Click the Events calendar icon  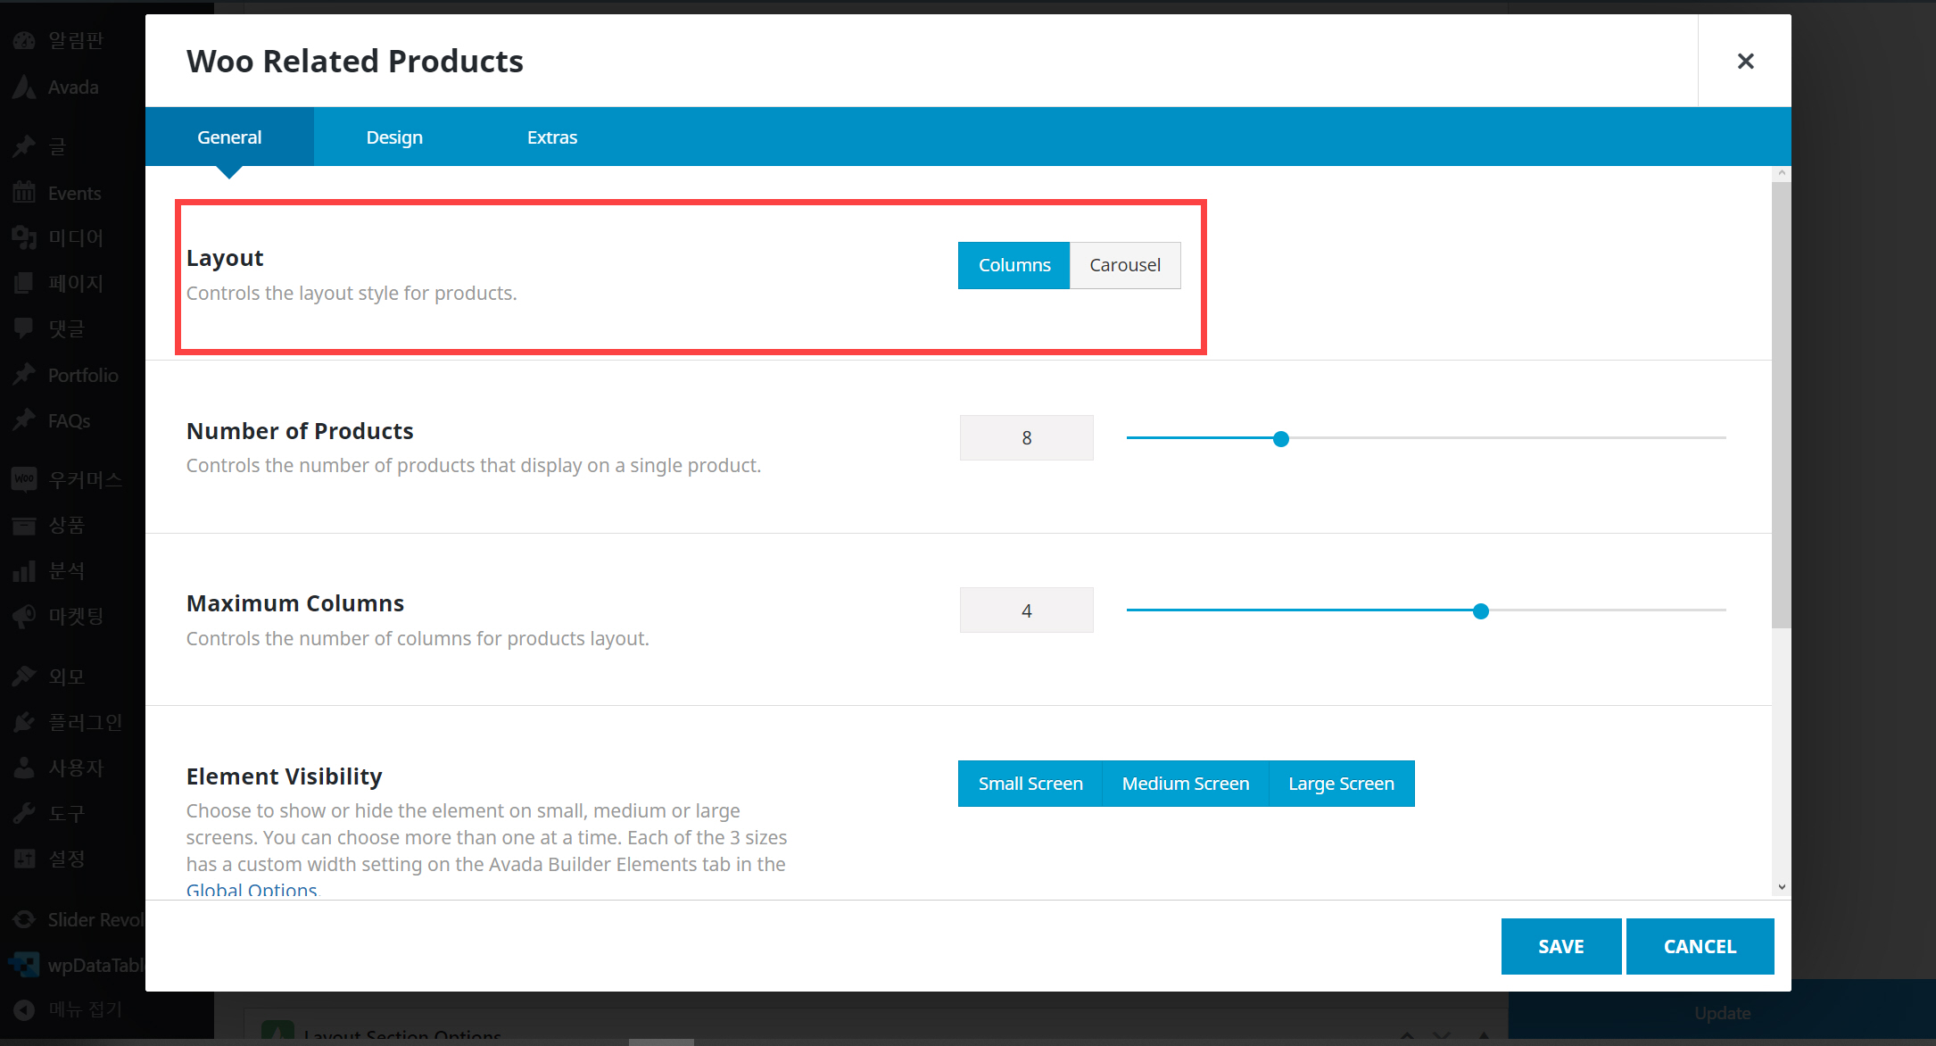24,193
